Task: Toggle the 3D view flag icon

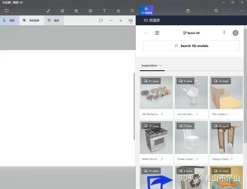Action: click(101, 20)
